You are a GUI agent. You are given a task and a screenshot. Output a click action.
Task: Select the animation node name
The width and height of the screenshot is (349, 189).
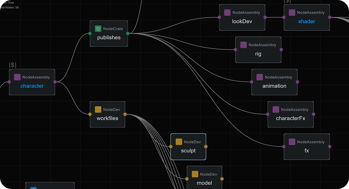tap(275, 86)
